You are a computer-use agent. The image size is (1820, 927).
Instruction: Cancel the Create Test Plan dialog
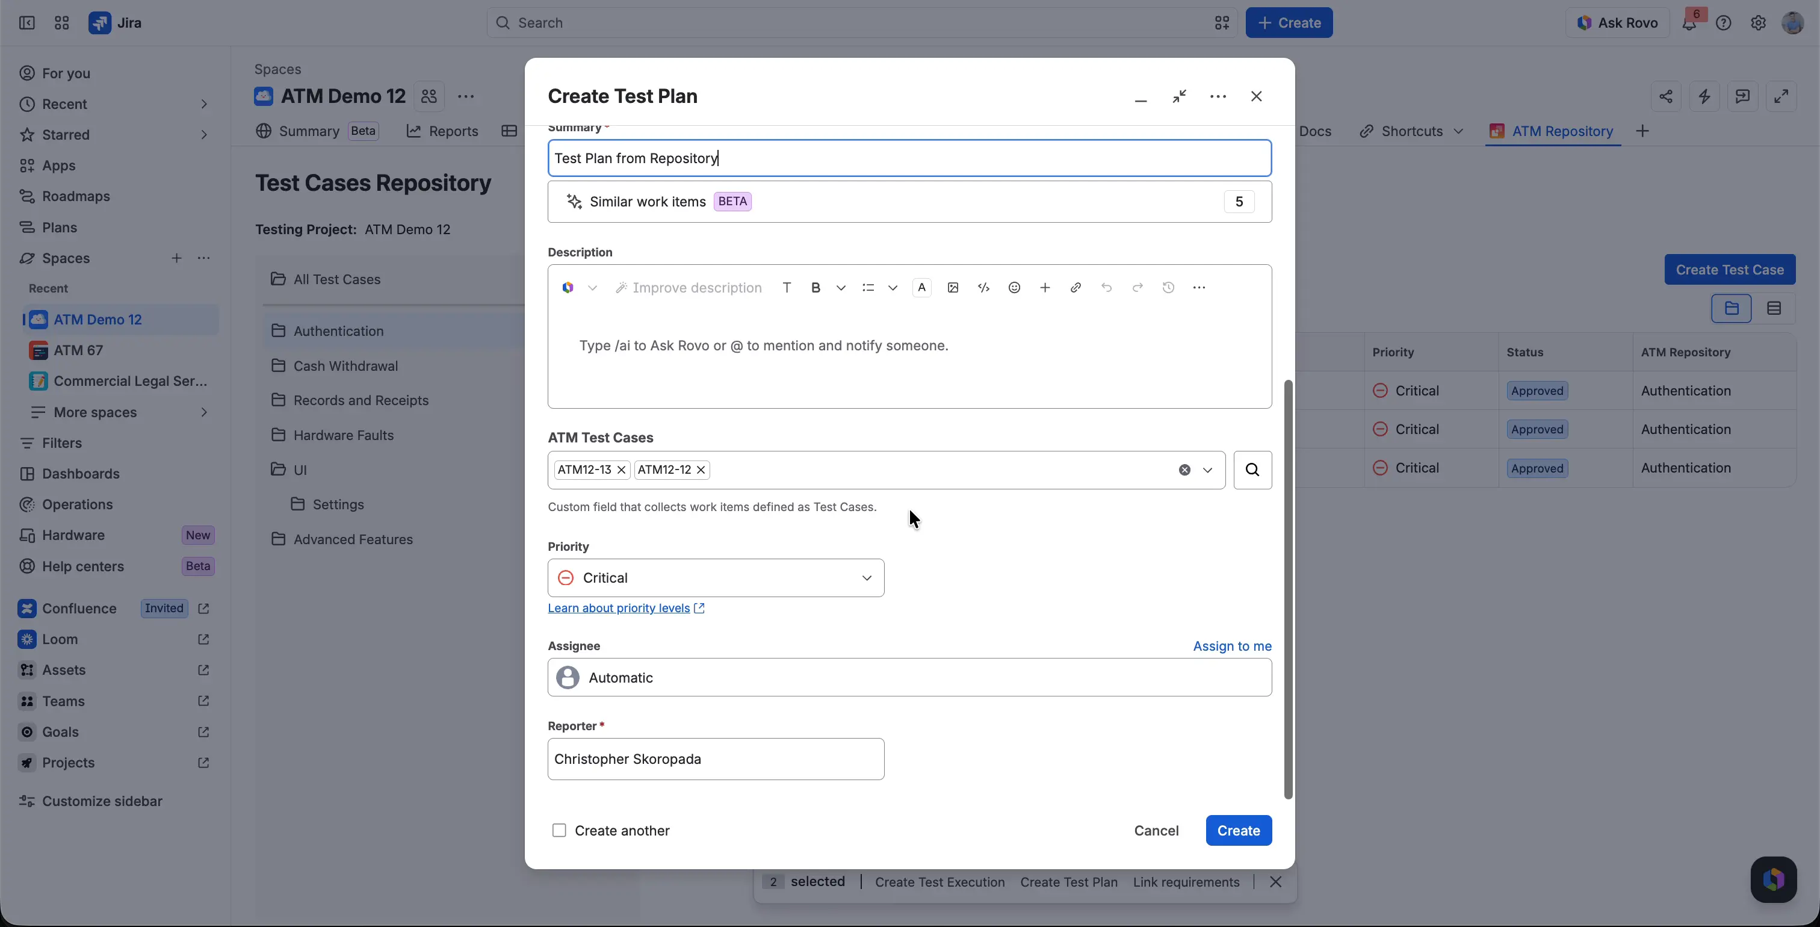[1156, 830]
